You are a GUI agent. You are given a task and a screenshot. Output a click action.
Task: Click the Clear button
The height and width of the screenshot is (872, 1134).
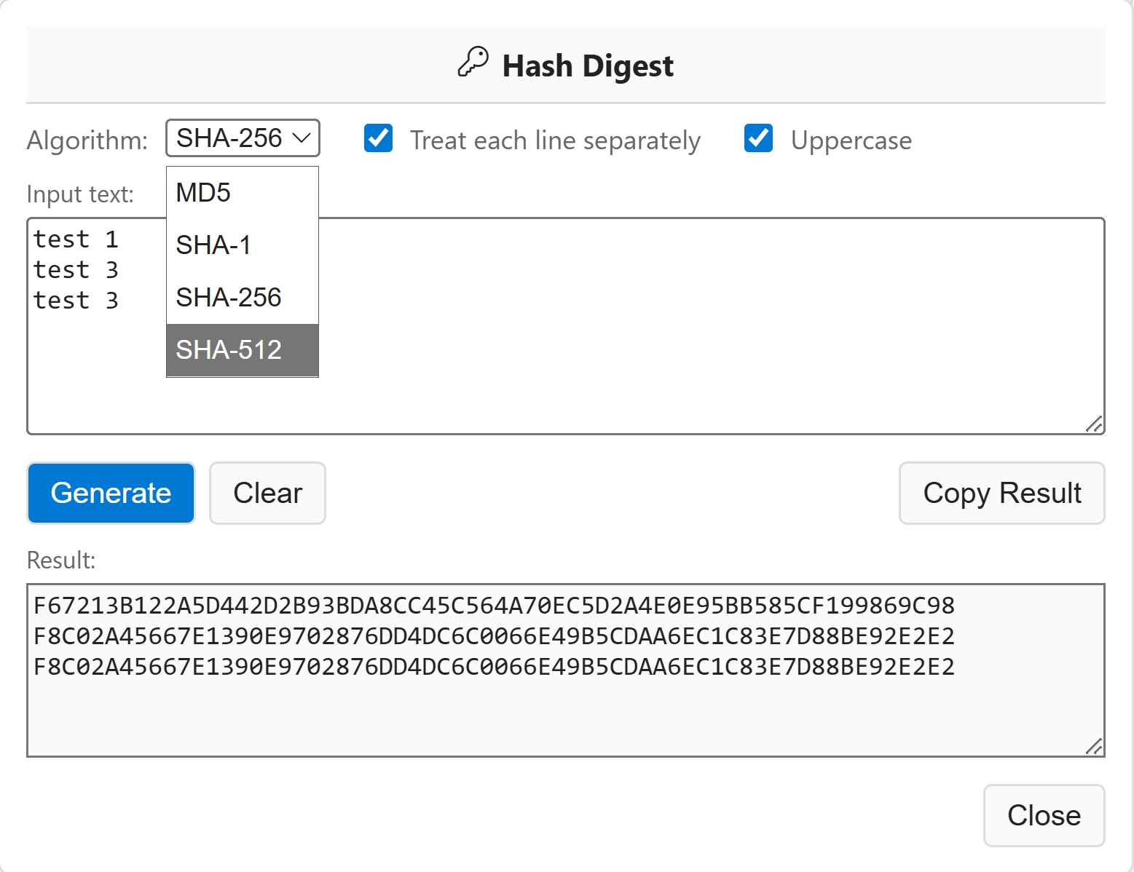point(267,494)
